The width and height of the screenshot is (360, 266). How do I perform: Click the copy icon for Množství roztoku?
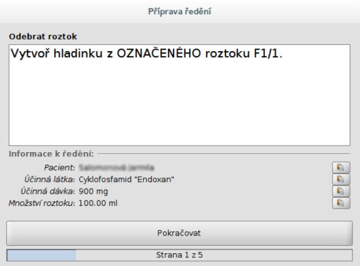[341, 203]
